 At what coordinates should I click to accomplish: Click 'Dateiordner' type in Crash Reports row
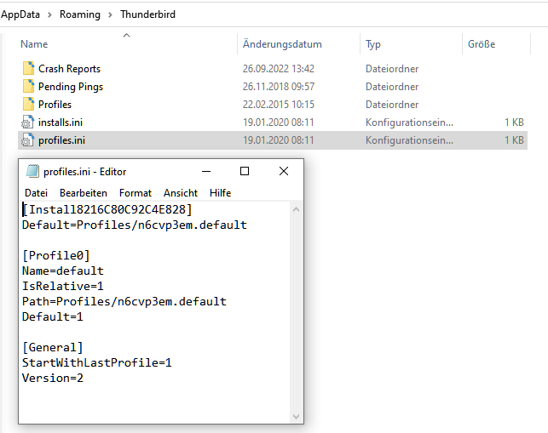point(392,69)
